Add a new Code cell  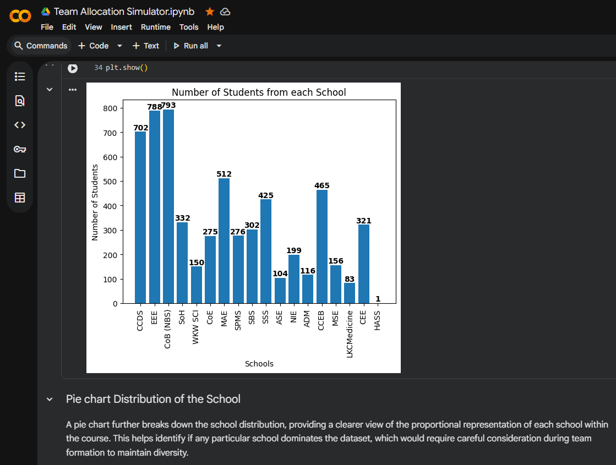pyautogui.click(x=93, y=46)
